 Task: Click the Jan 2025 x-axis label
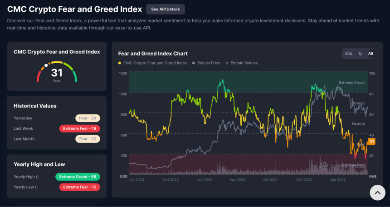click(x=338, y=179)
